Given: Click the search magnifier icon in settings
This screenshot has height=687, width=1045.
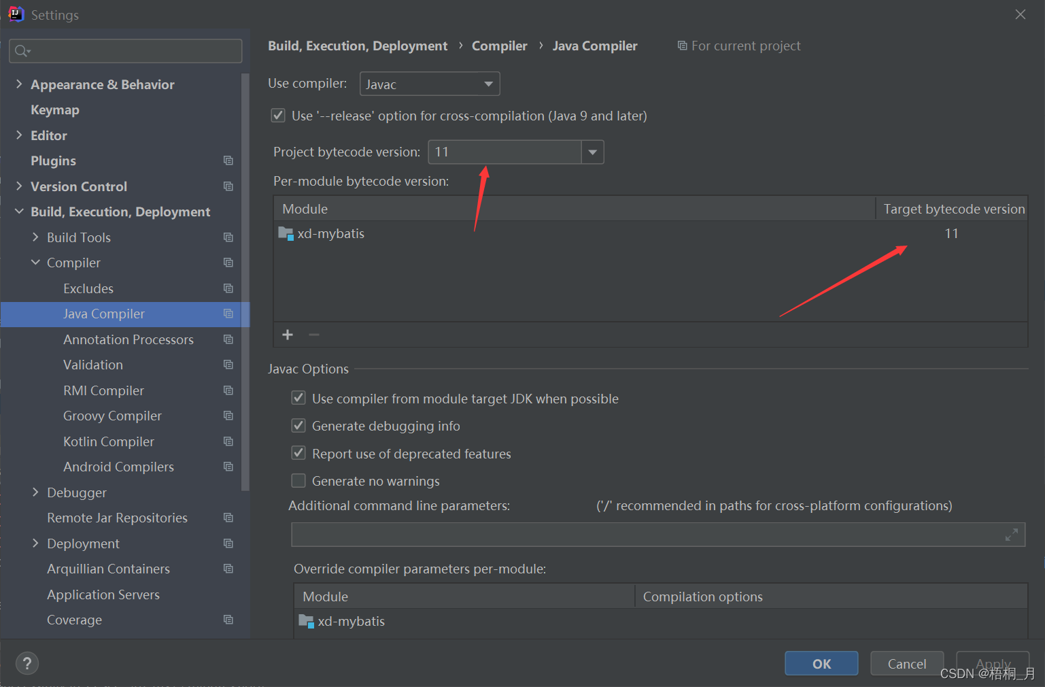Looking at the screenshot, I should pos(22,51).
